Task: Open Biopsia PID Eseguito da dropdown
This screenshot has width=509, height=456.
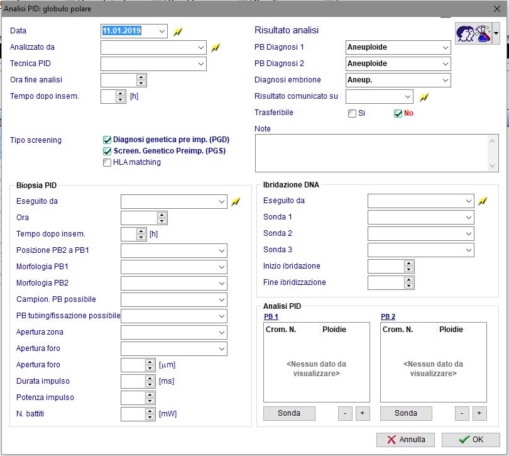Action: point(222,201)
